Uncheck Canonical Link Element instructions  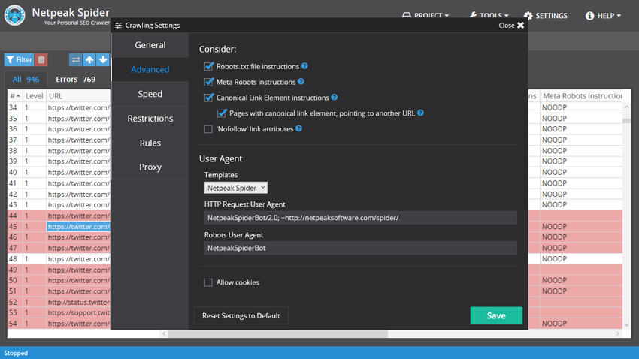click(x=209, y=98)
